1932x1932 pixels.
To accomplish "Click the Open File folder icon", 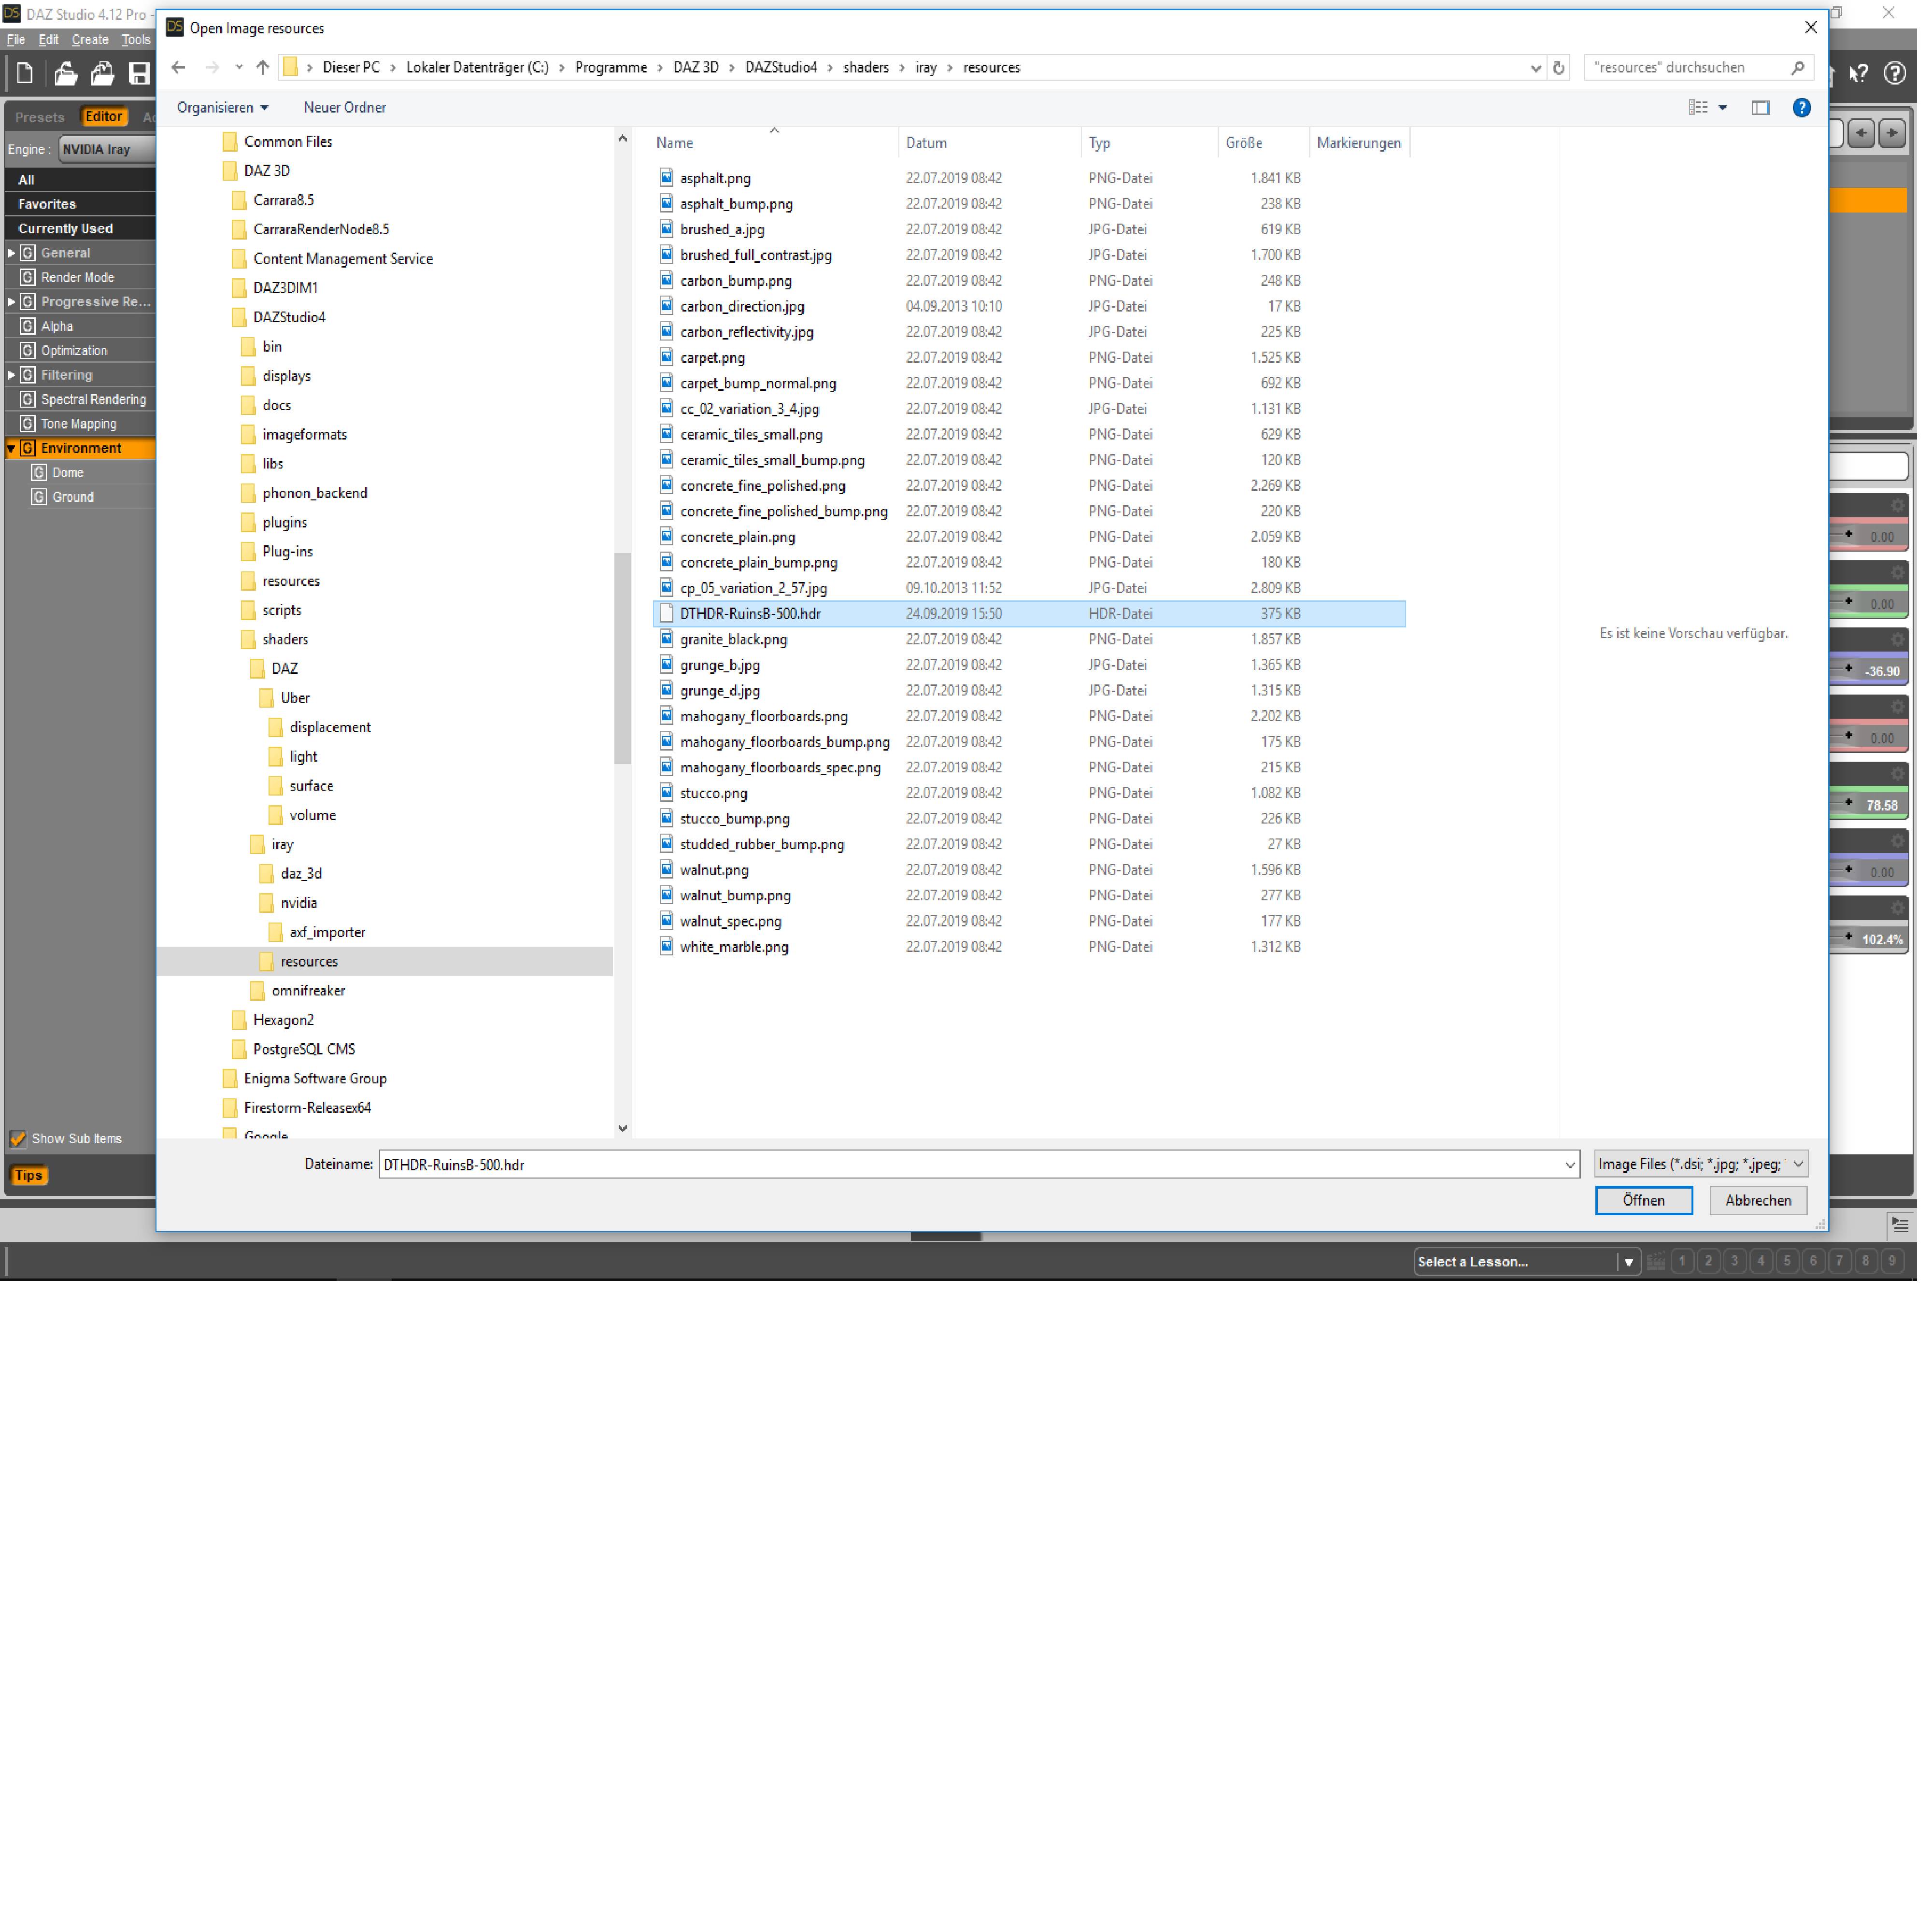I will click(x=65, y=73).
